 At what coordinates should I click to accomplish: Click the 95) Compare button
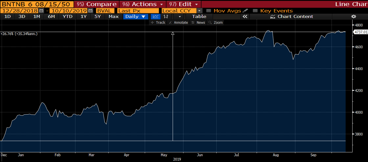point(96,4)
